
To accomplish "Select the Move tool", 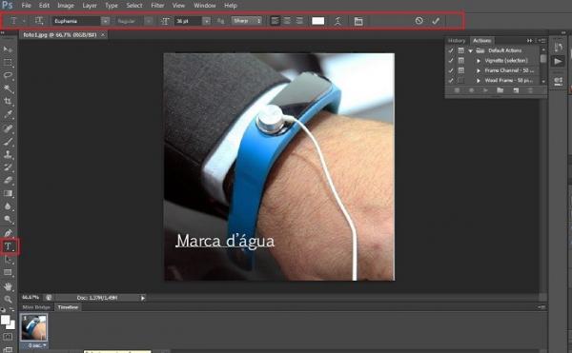I will pos(8,49).
